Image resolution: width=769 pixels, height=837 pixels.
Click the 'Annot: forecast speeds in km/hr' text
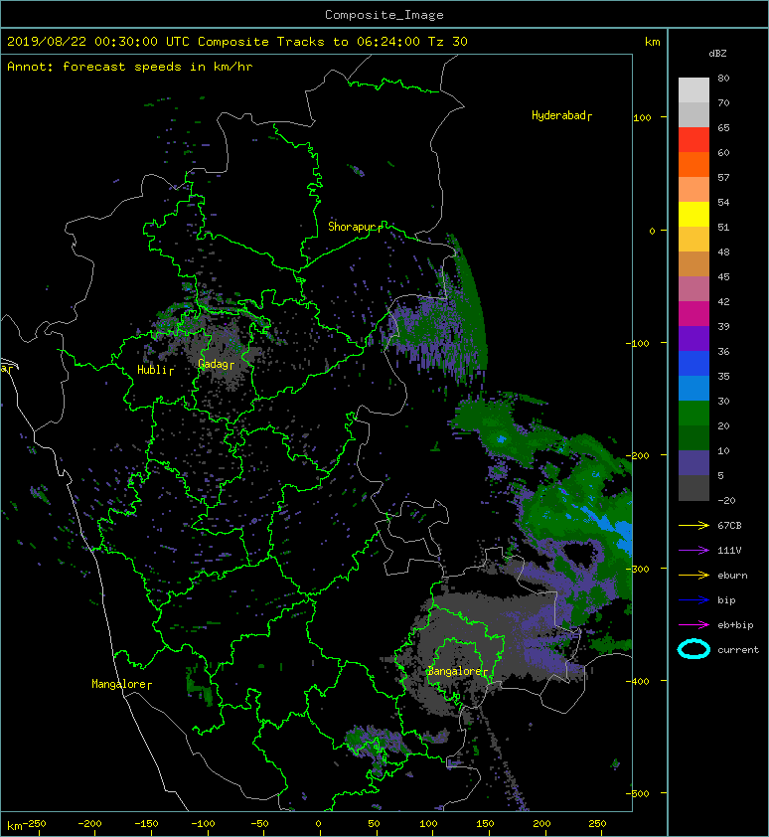click(x=130, y=67)
